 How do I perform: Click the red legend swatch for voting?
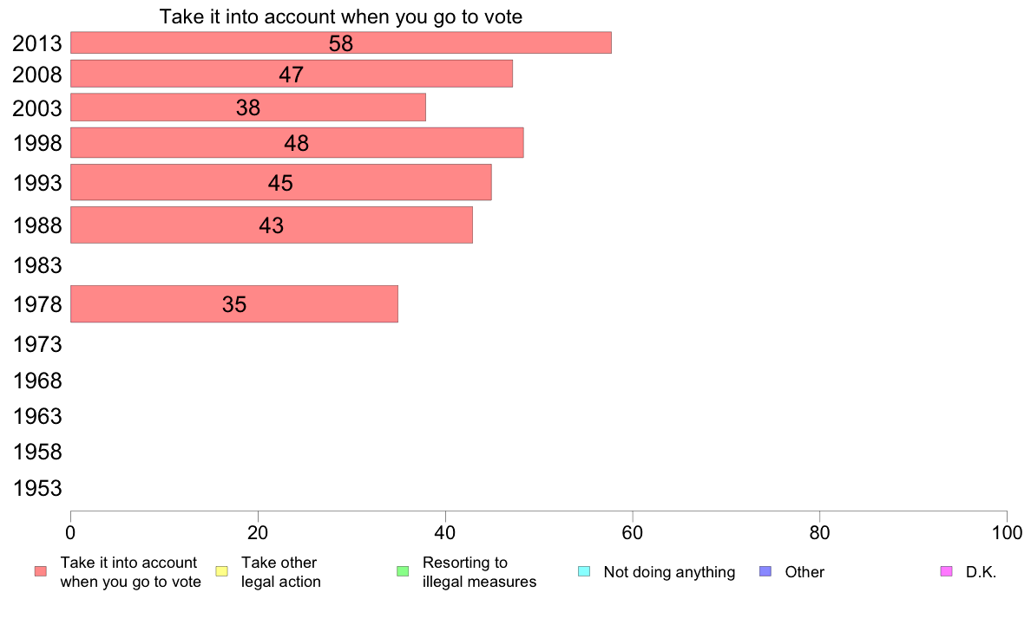[41, 571]
